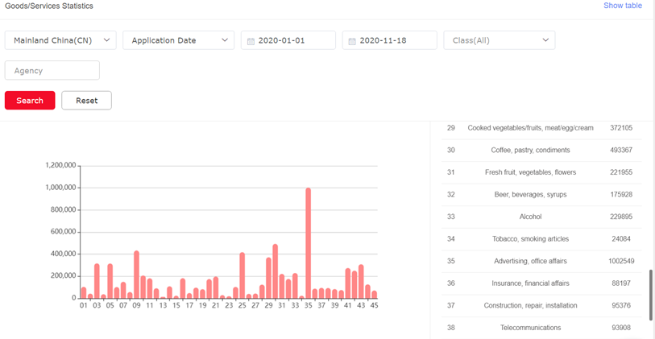Click the red Search button
The width and height of the screenshot is (655, 339).
[30, 100]
